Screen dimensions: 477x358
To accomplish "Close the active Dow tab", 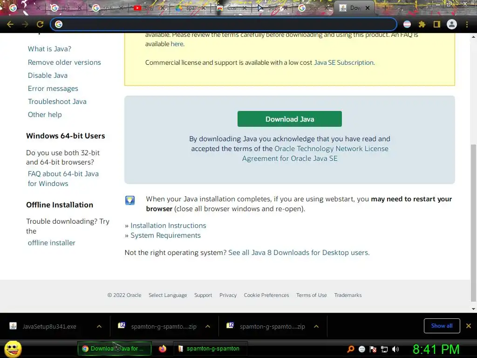I will point(368,8).
